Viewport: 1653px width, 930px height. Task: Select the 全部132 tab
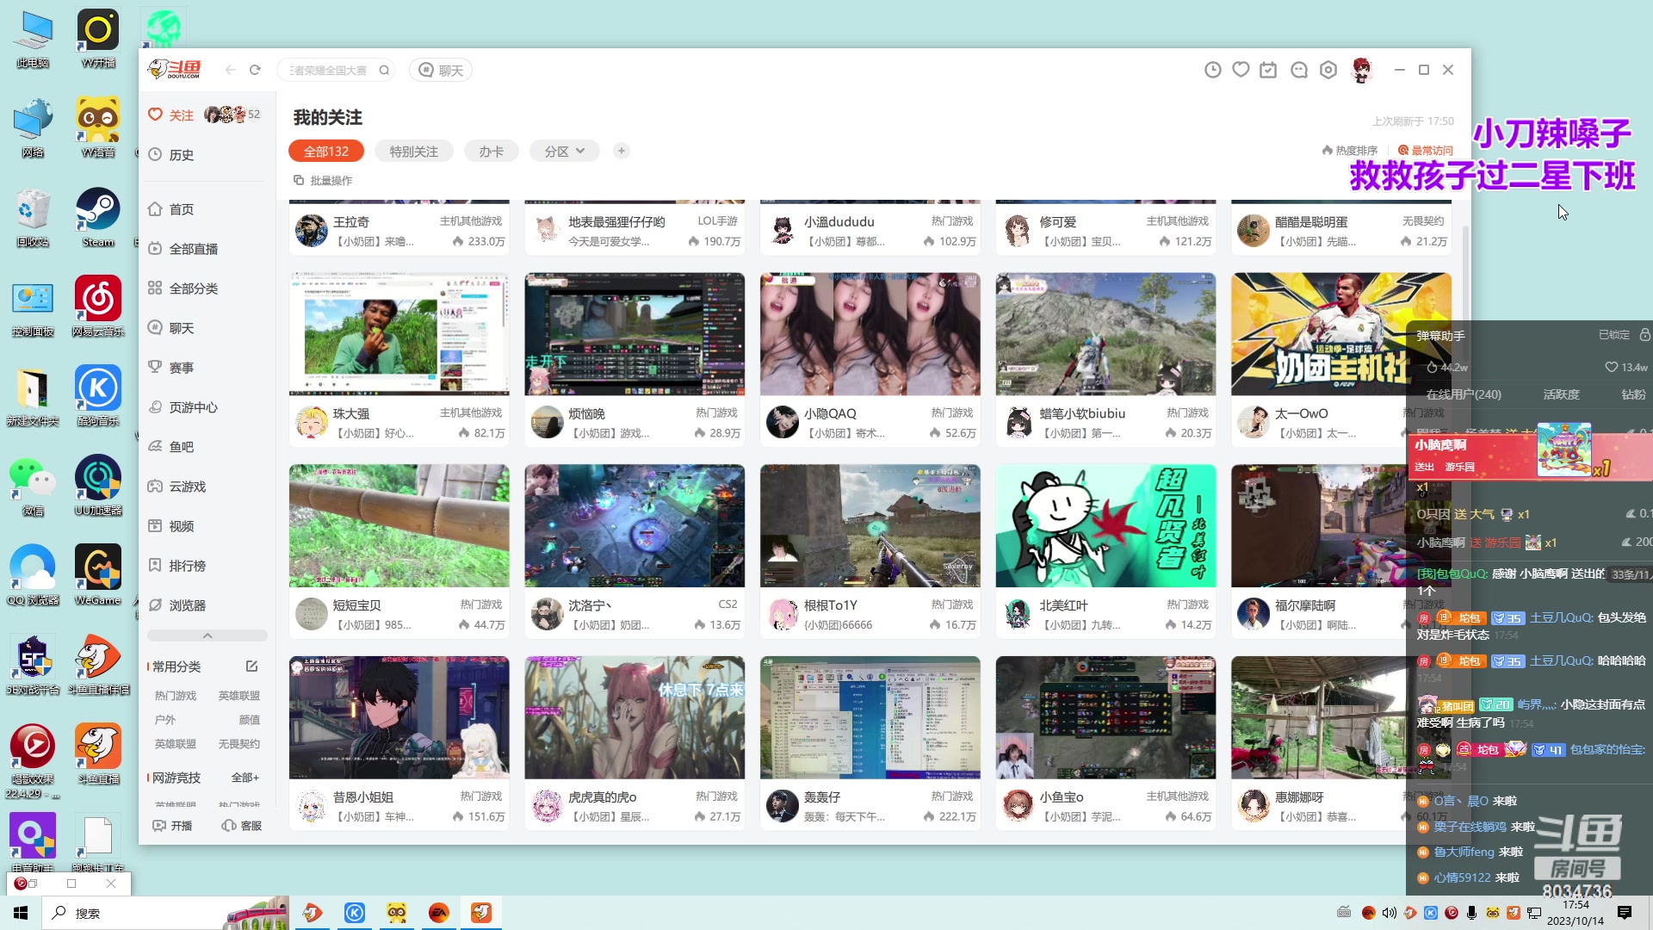[326, 151]
